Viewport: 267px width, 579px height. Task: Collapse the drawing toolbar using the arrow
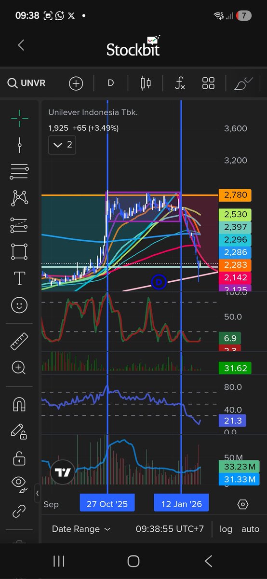point(38,493)
